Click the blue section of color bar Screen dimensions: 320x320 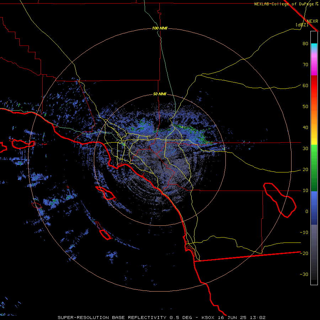point(314,208)
